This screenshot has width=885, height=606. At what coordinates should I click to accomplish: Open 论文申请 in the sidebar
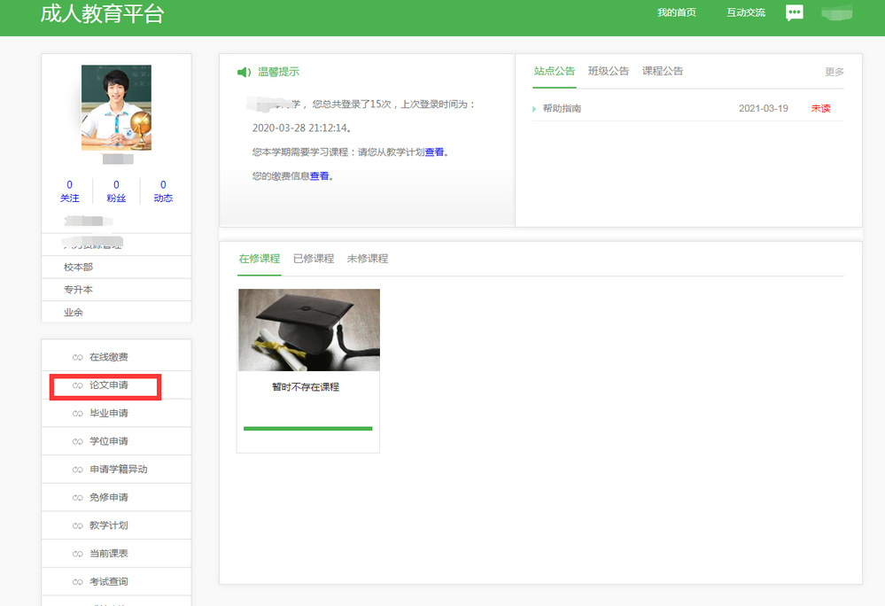click(108, 386)
